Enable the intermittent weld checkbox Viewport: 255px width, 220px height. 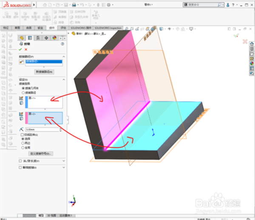(20, 167)
